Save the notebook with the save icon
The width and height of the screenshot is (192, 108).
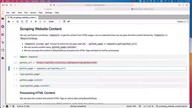tap(9, 22)
